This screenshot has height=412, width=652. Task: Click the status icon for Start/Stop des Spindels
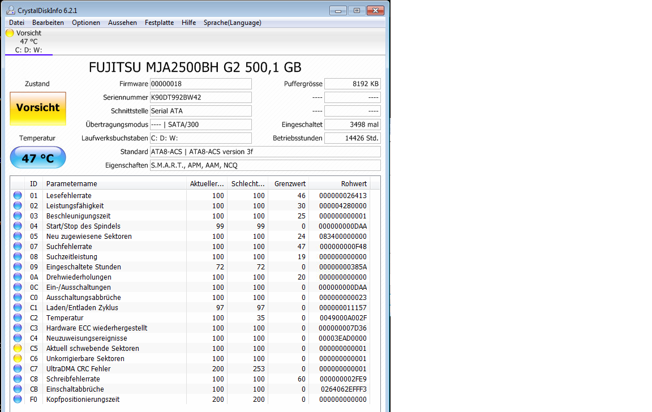pos(18,226)
